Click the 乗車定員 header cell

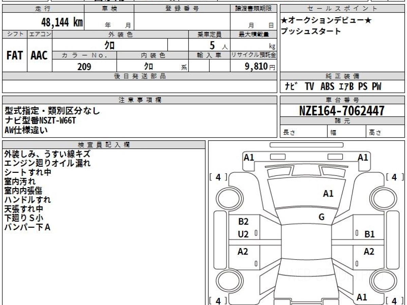(209, 34)
